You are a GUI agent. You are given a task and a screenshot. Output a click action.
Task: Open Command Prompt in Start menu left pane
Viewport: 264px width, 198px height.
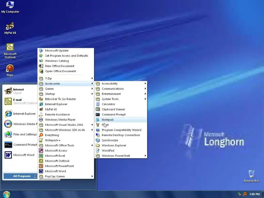click(x=20, y=145)
